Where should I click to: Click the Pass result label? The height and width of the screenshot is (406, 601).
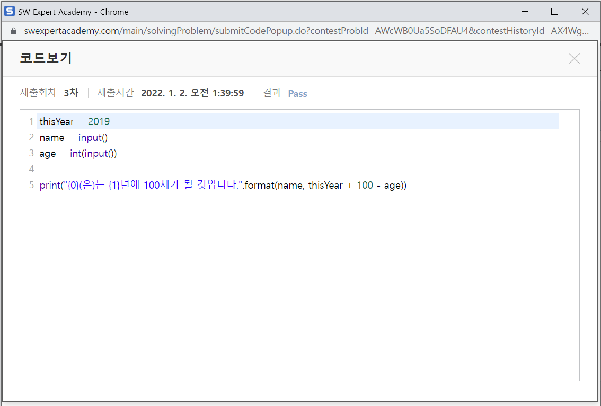(x=297, y=93)
